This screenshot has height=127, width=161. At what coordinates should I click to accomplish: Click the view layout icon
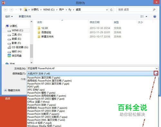[x=142, y=16]
